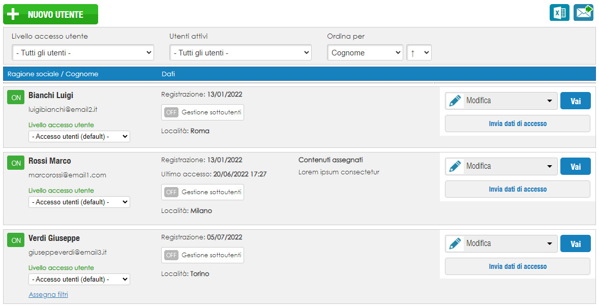Viewport: 599px width, 307px height.
Task: Open access level dropdown for Rossi Marco
Action: [x=79, y=202]
